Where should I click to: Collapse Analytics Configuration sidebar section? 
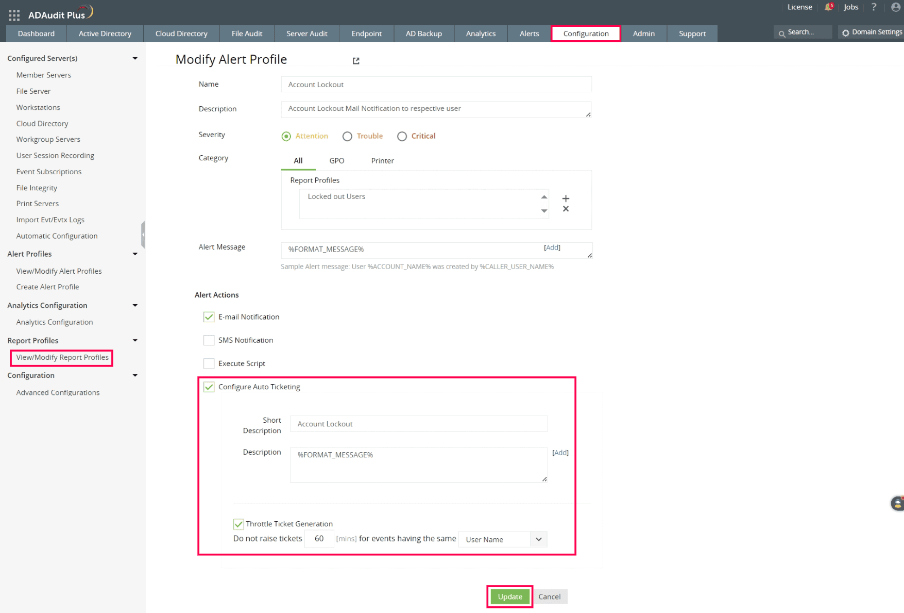pos(135,305)
